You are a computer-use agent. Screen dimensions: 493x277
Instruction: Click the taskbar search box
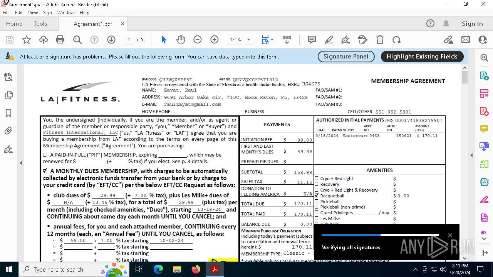point(74,269)
